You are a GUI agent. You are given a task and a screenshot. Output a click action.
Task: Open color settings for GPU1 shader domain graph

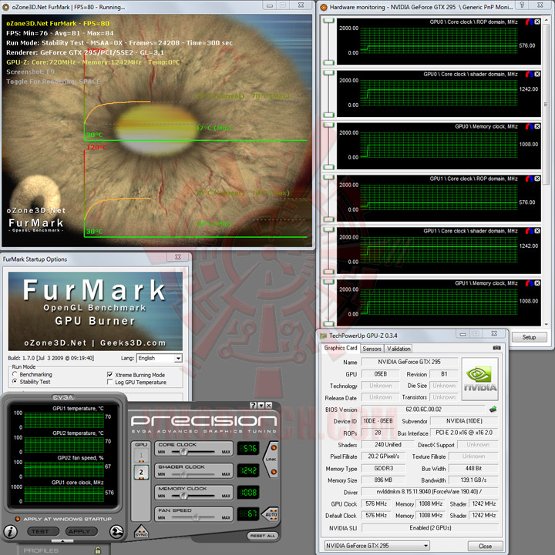(529, 231)
